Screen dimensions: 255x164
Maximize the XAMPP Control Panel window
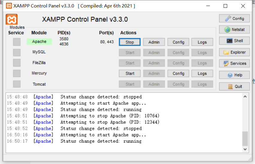[x=225, y=6]
